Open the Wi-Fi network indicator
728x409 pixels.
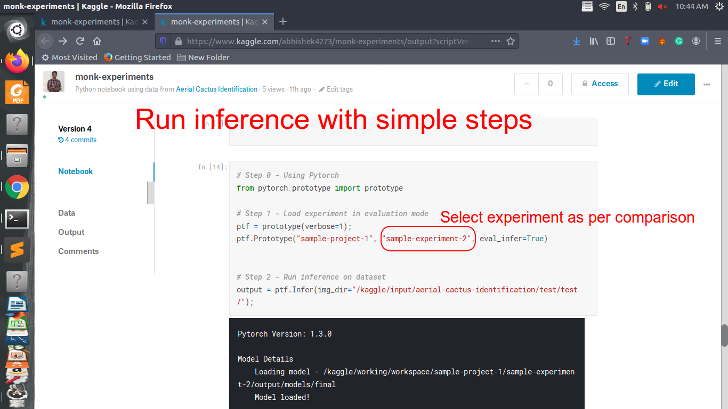[x=604, y=6]
